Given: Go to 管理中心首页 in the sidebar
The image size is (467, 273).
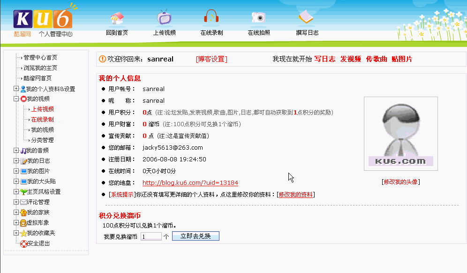Looking at the screenshot, I should [x=40, y=58].
